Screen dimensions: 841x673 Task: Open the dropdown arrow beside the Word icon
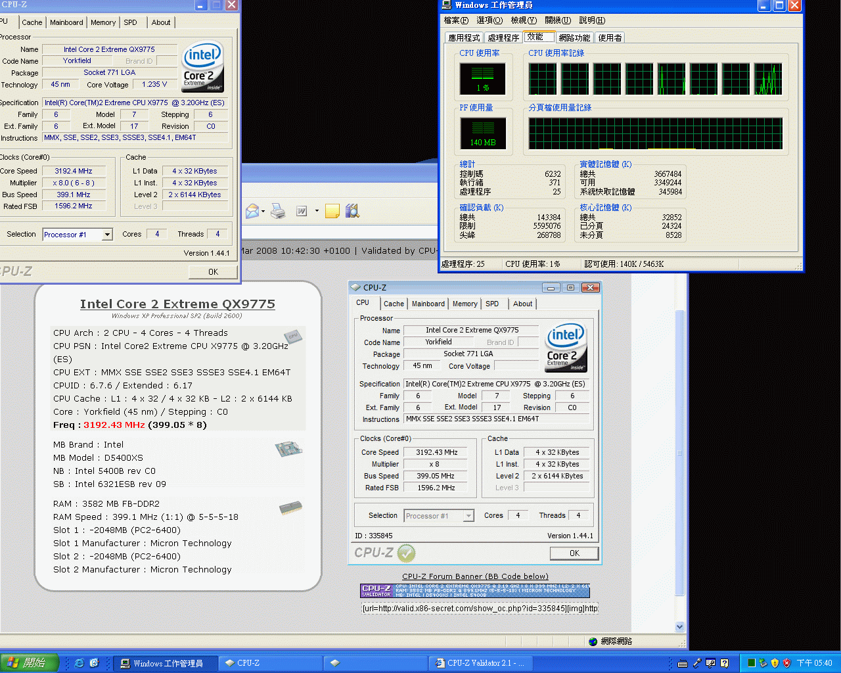317,212
